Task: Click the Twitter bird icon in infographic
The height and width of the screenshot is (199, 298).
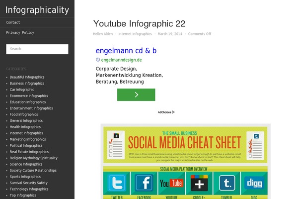Action: coord(117,183)
